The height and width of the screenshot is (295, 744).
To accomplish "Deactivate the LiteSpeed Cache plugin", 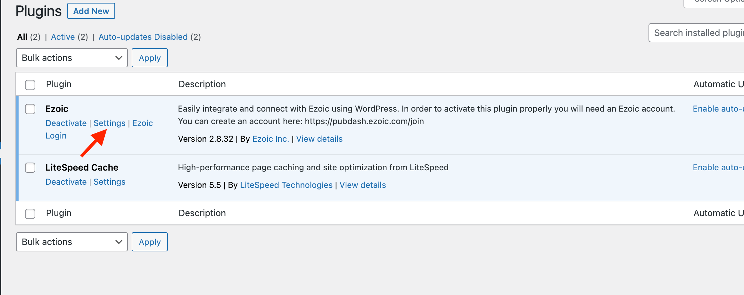I will [x=66, y=182].
